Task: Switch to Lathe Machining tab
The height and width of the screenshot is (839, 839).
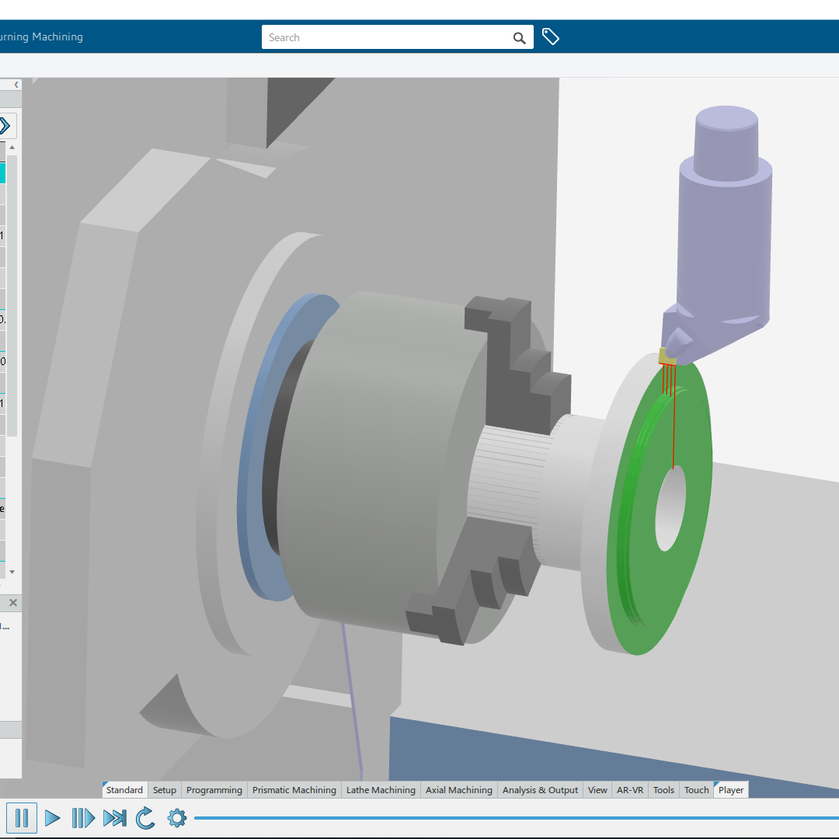Action: (x=381, y=790)
